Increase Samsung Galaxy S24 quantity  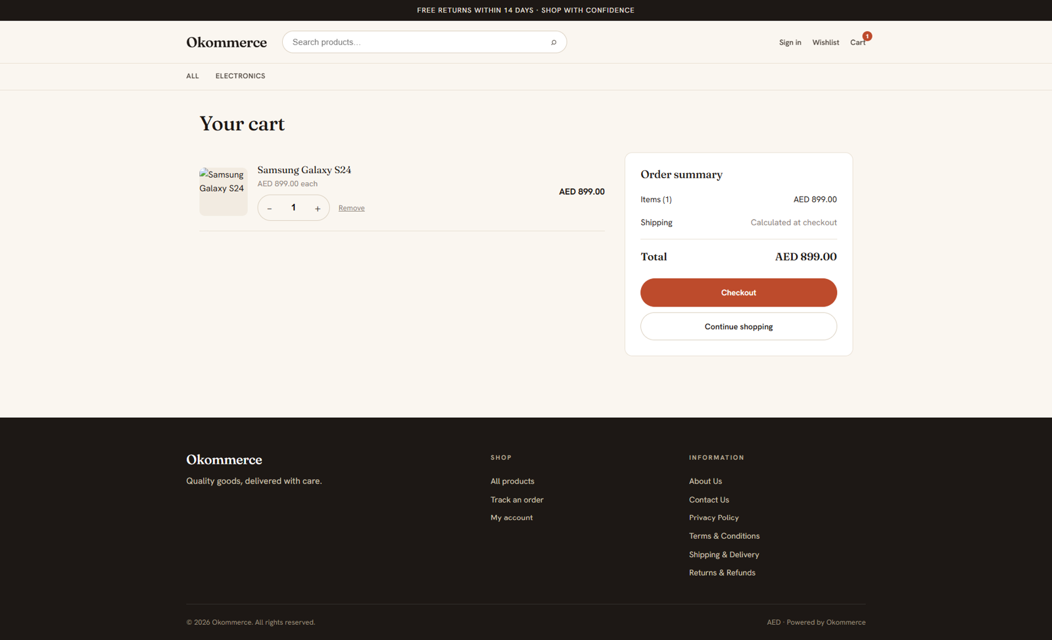[x=318, y=208]
